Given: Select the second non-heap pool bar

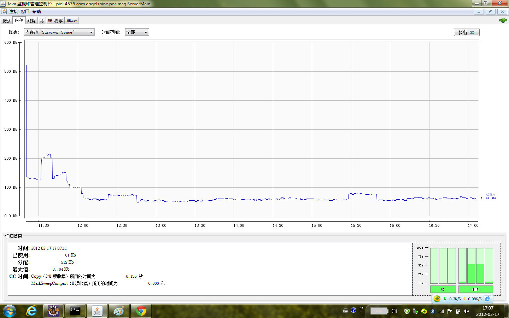Looking at the screenshot, I should 471,266.
